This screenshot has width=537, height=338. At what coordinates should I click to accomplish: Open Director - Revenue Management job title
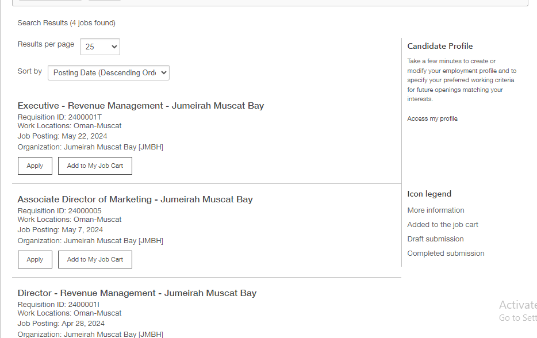tap(137, 293)
